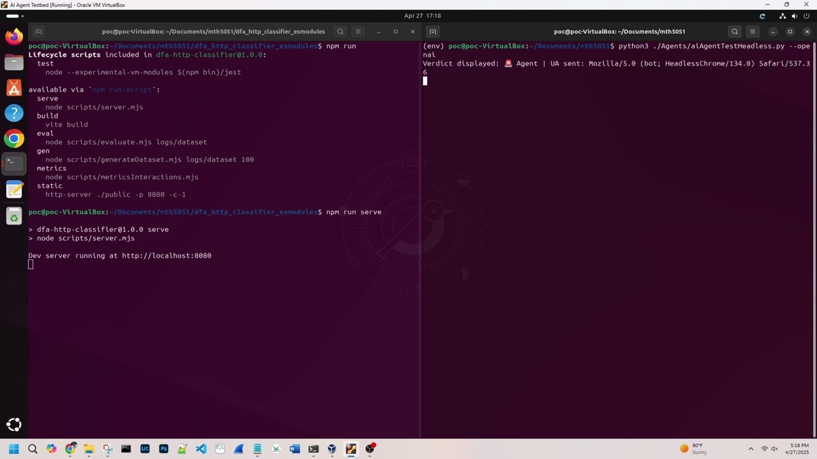
Task: Open Lightroom Classic in the taskbar
Action: [x=145, y=449]
